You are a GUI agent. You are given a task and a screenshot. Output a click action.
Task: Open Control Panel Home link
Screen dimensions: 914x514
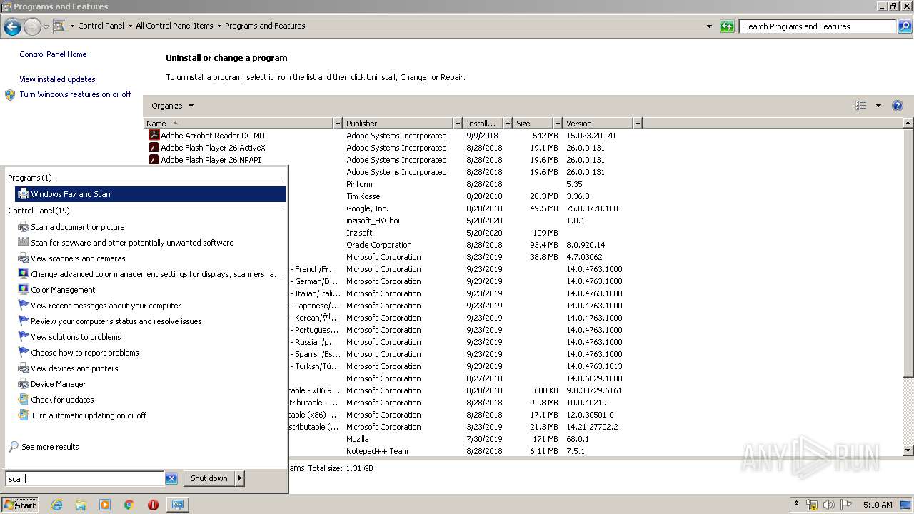53,54
